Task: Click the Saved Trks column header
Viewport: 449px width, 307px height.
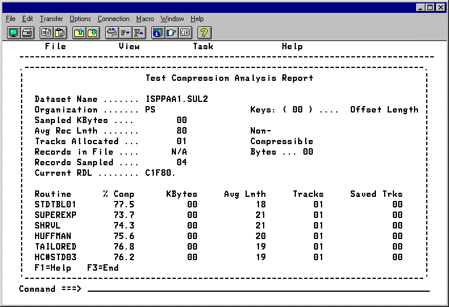Action: coord(377,194)
